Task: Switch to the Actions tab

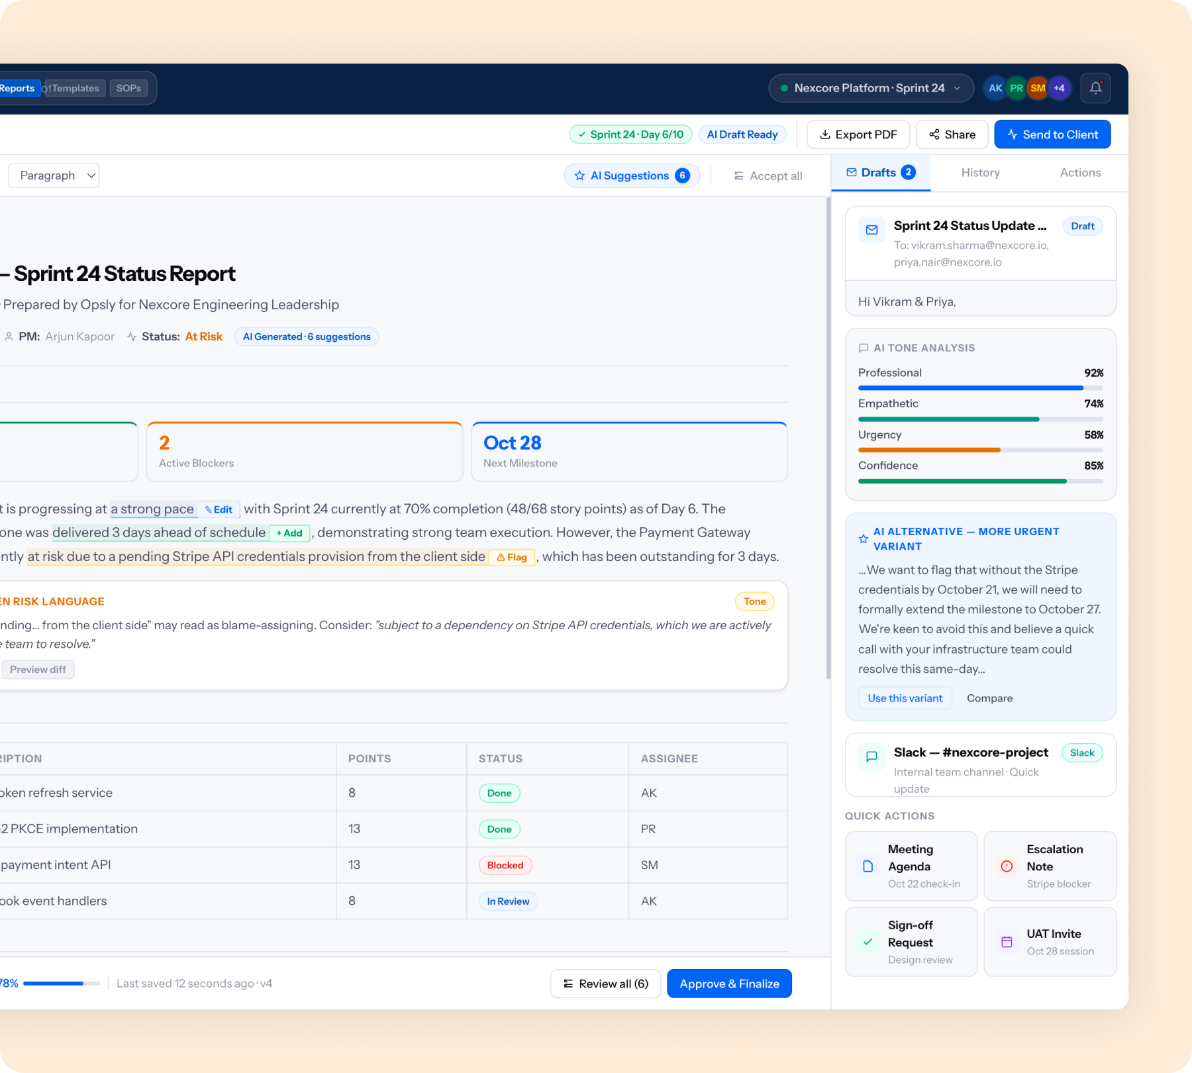Action: (x=1080, y=173)
